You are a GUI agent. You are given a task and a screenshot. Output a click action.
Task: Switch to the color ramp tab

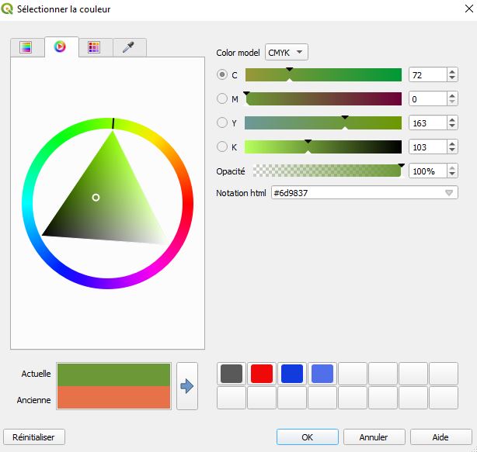click(x=26, y=47)
